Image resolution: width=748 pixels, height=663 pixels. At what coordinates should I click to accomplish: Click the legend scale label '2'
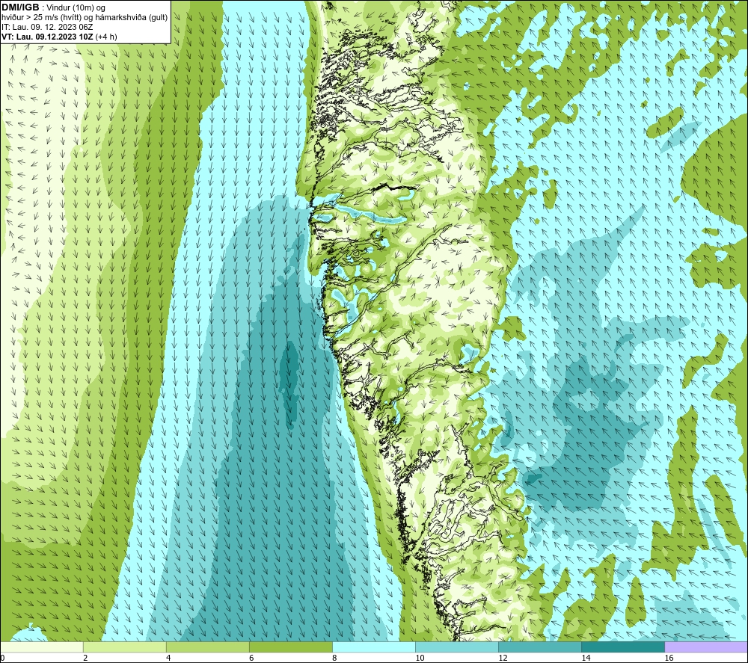click(85, 658)
